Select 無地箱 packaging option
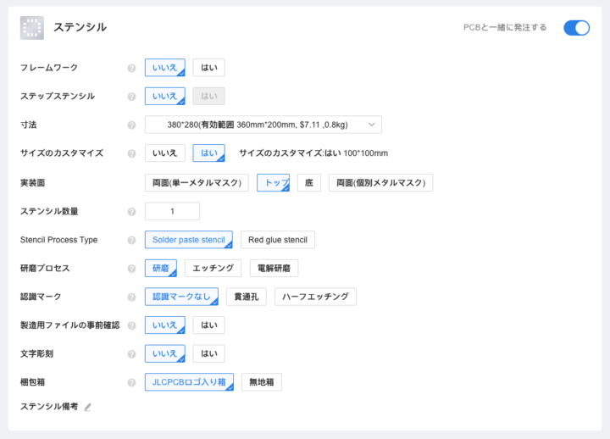610x439 pixels. pyautogui.click(x=261, y=382)
